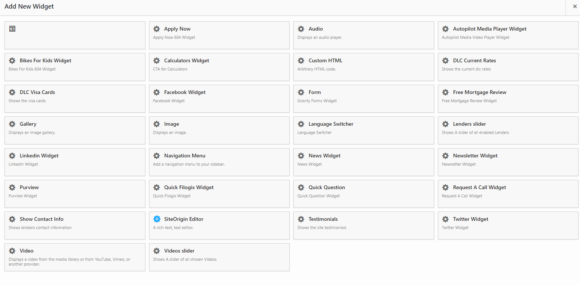
Task: Click 'Shows brokers contact information' text
Action: click(40, 228)
